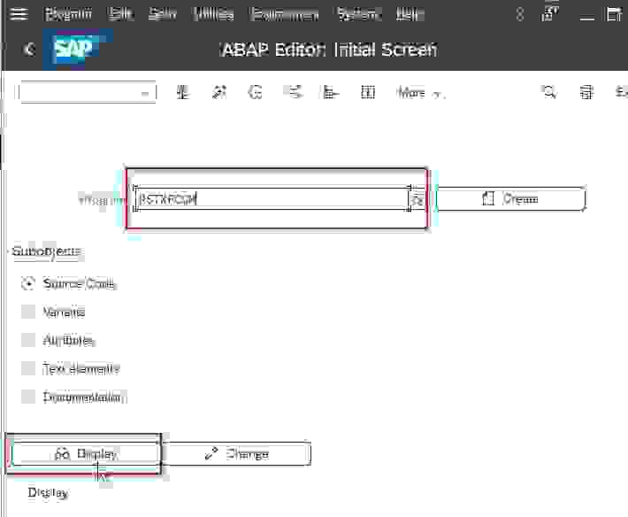Open the Goto menu

pos(162,14)
